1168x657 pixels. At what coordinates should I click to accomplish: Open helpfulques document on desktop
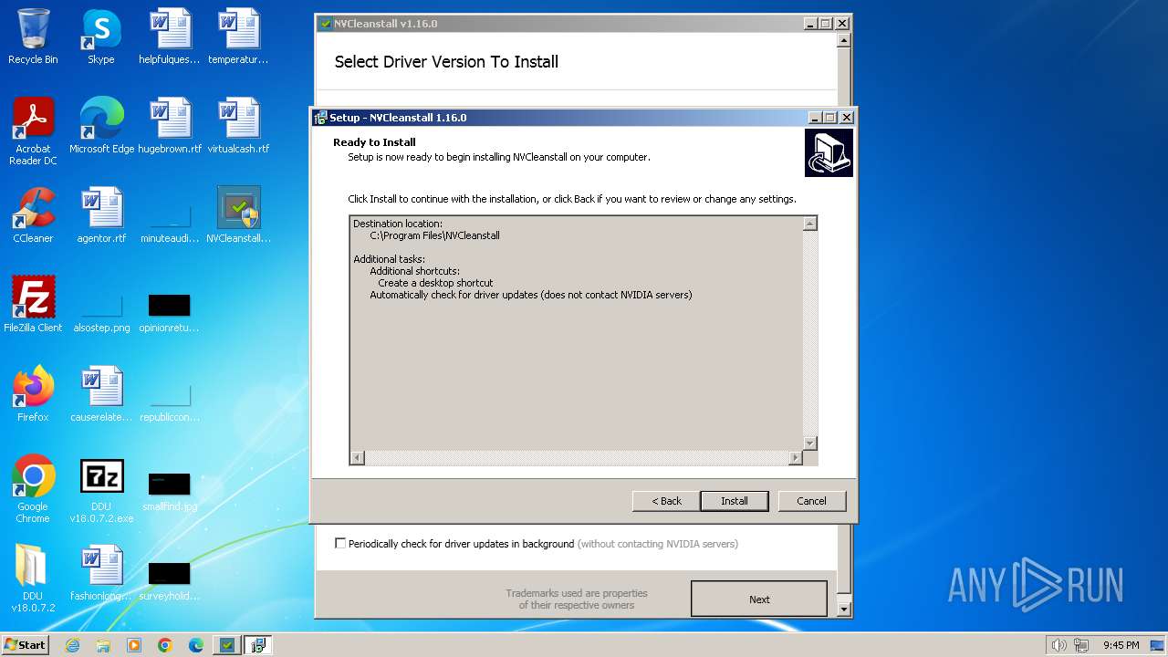coord(170,36)
